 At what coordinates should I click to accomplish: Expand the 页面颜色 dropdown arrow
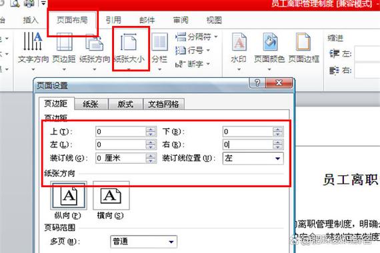point(269,69)
